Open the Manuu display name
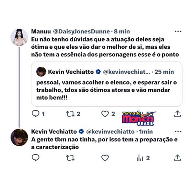The height and width of the screenshot is (193, 193). (41, 31)
